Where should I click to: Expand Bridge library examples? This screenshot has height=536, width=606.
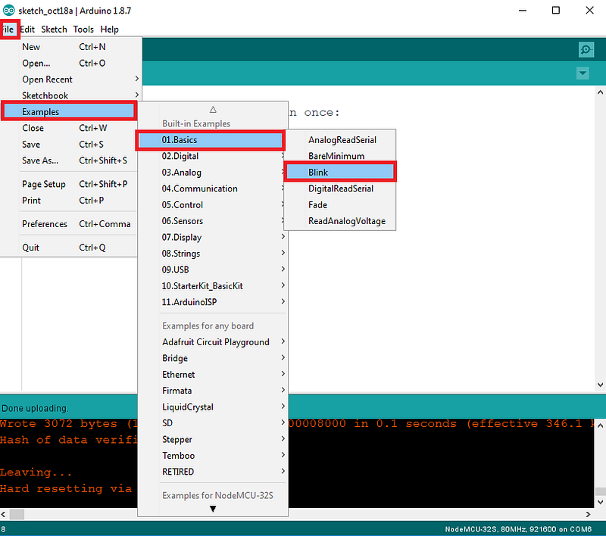point(213,358)
